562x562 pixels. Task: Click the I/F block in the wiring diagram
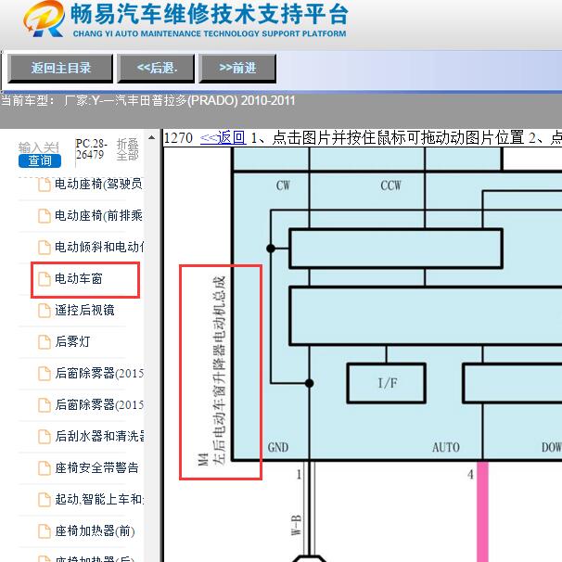click(x=387, y=383)
